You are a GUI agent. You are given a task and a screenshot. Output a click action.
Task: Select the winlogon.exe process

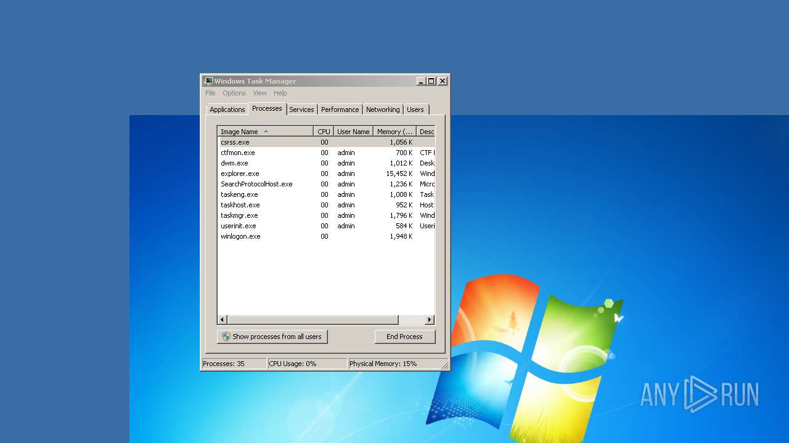pyautogui.click(x=327, y=236)
